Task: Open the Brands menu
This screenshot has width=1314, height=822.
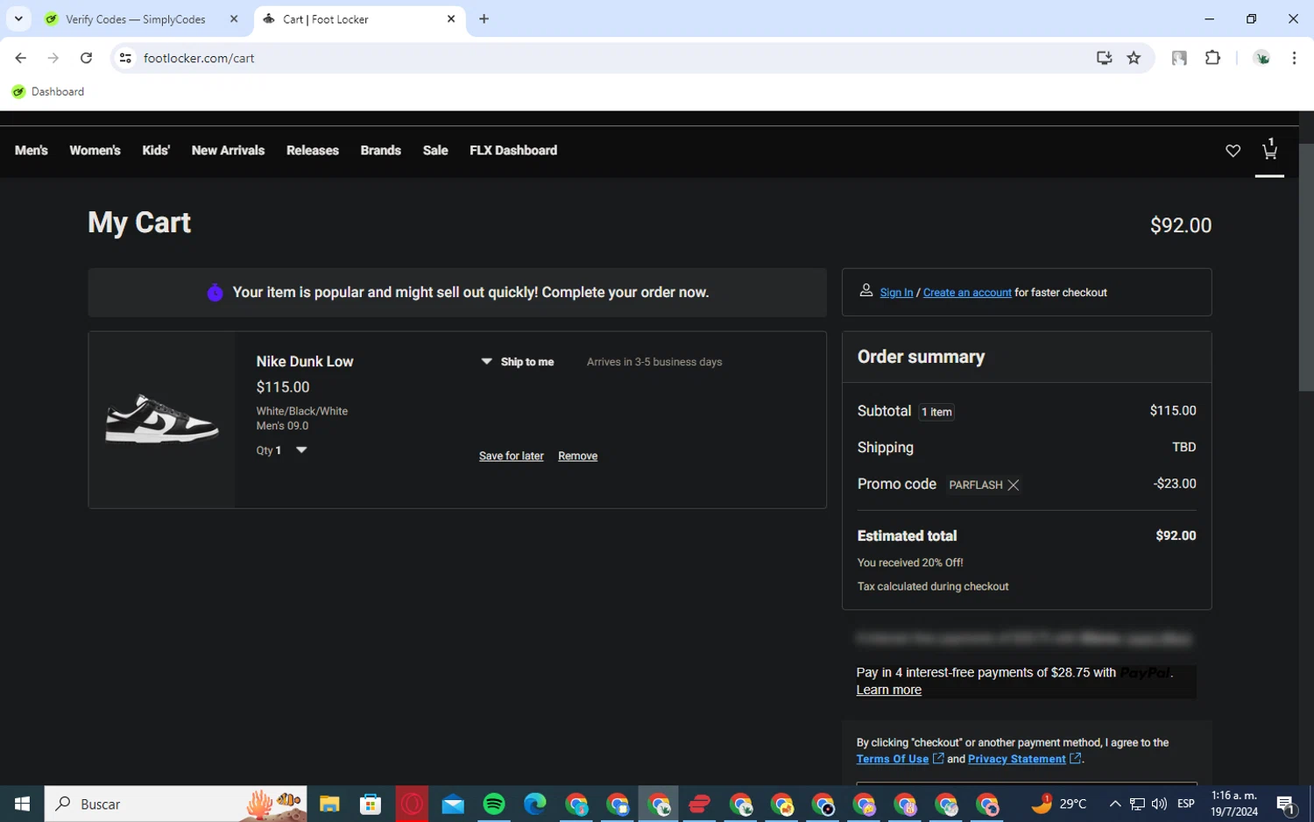Action: click(x=381, y=151)
